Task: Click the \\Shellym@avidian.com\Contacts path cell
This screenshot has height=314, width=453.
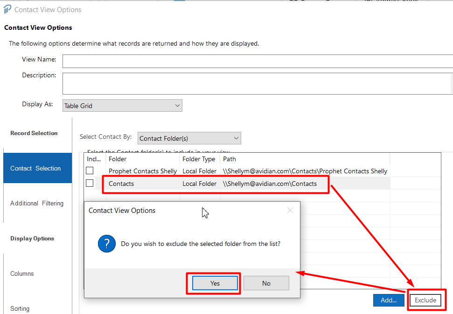Action: point(270,184)
